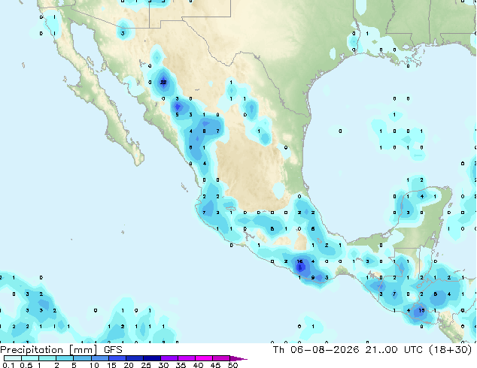Click the 40–45 mm magenta swatch
477x368 pixels.
click(204, 358)
